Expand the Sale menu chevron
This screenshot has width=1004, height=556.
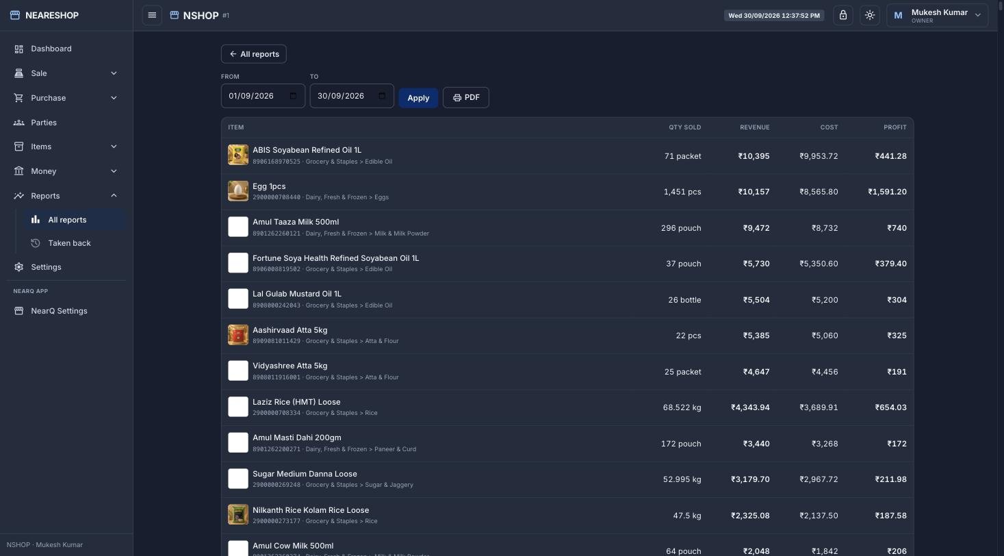click(x=114, y=73)
